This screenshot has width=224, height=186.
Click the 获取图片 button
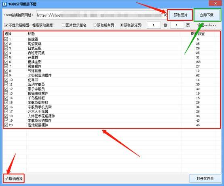click(x=180, y=15)
